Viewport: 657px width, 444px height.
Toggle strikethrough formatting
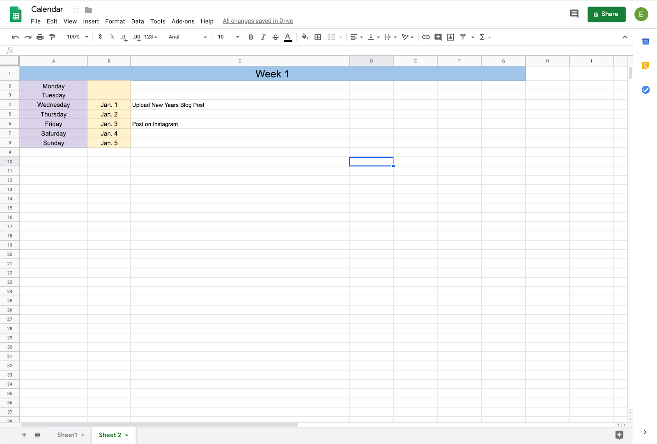275,37
